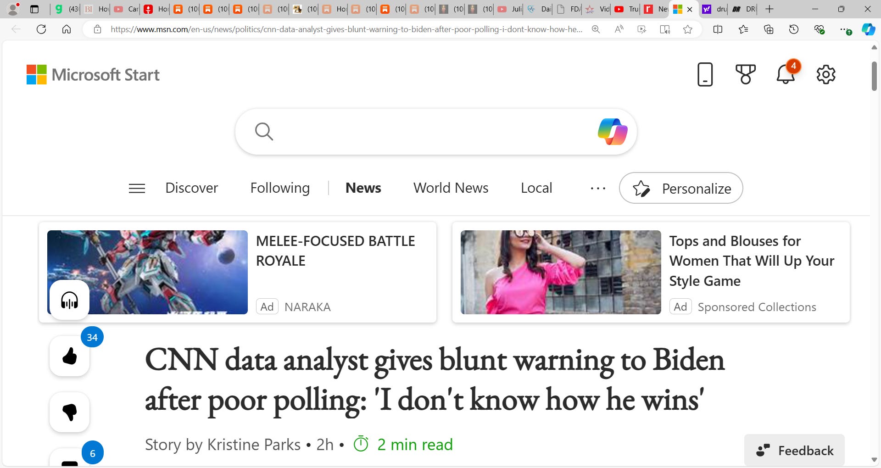Screen dimensions: 881x468
Task: Select the News tab
Action: pyautogui.click(x=363, y=188)
